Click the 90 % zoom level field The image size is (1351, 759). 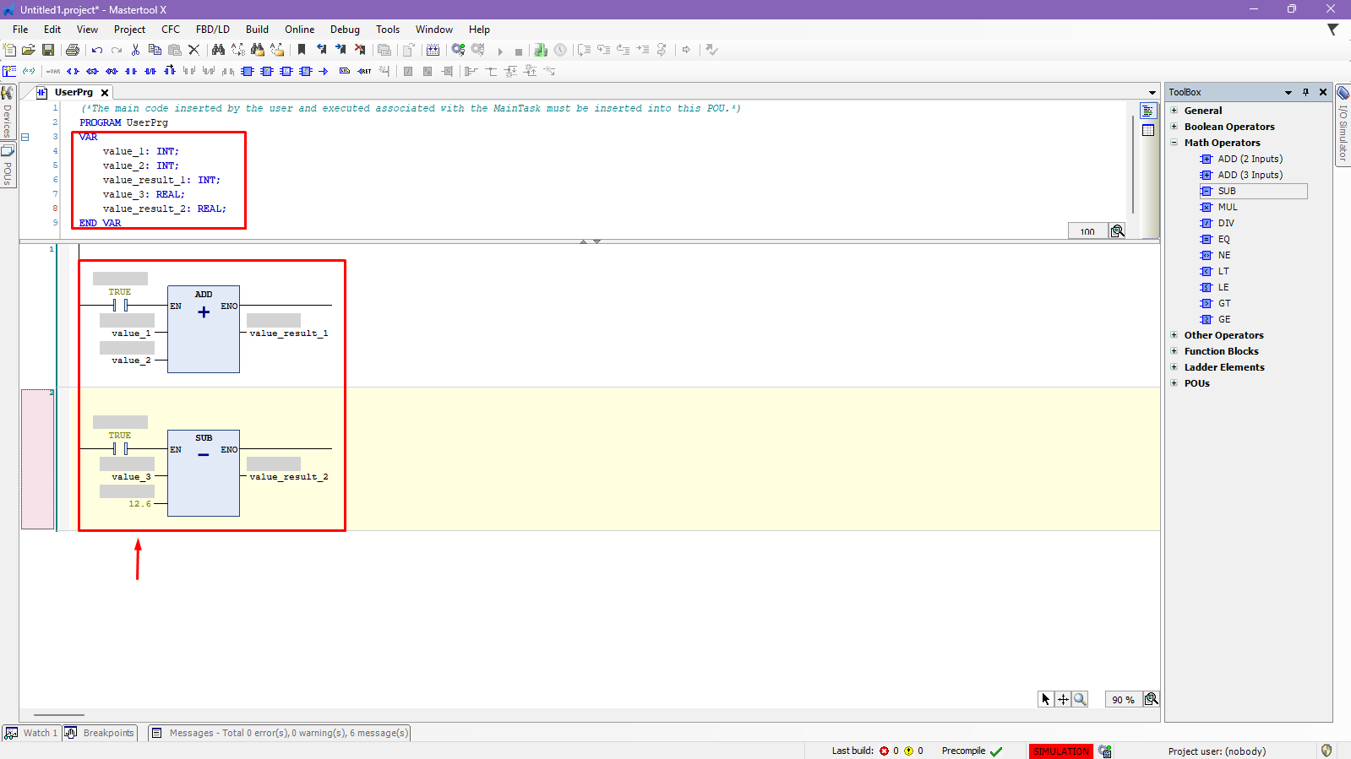point(1123,700)
